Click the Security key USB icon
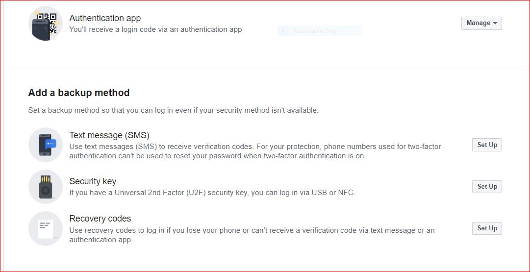530x272 pixels. click(46, 187)
